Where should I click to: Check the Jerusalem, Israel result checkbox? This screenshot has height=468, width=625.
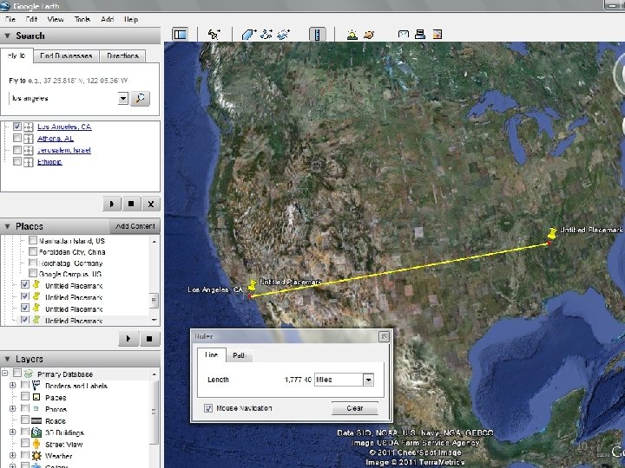(x=17, y=150)
